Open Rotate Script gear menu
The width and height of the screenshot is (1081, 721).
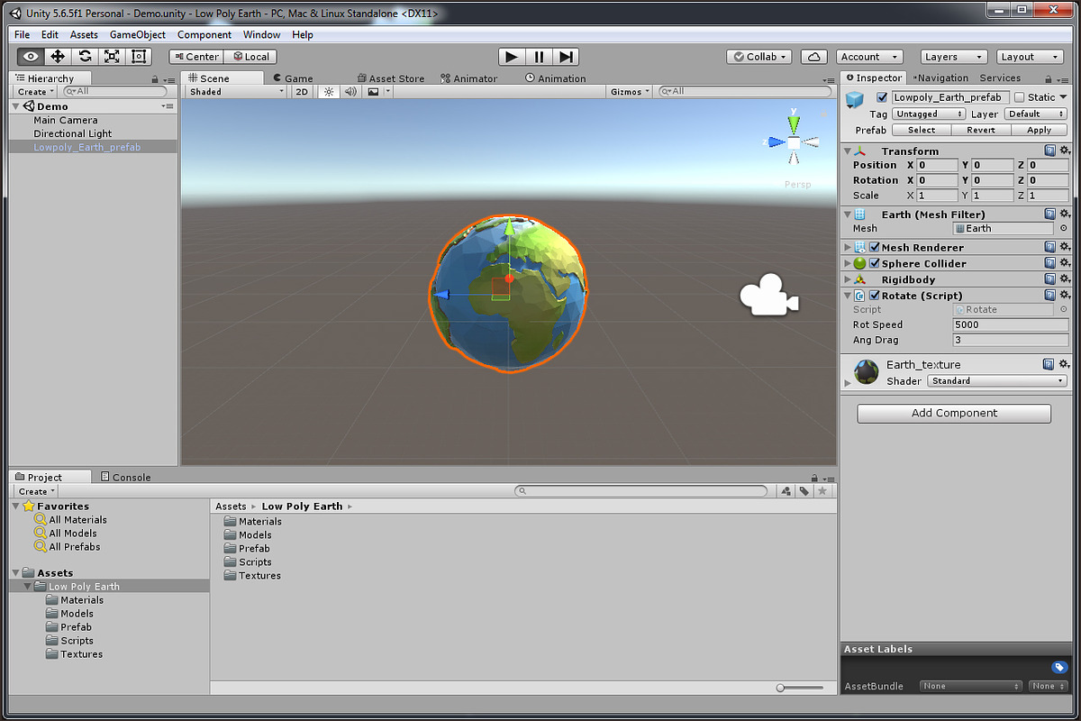click(x=1064, y=295)
